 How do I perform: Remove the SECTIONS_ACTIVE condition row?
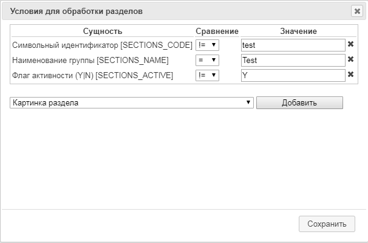click(x=350, y=75)
